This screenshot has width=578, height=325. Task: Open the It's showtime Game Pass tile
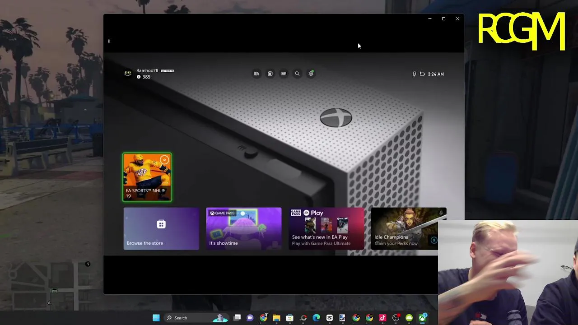point(244,228)
